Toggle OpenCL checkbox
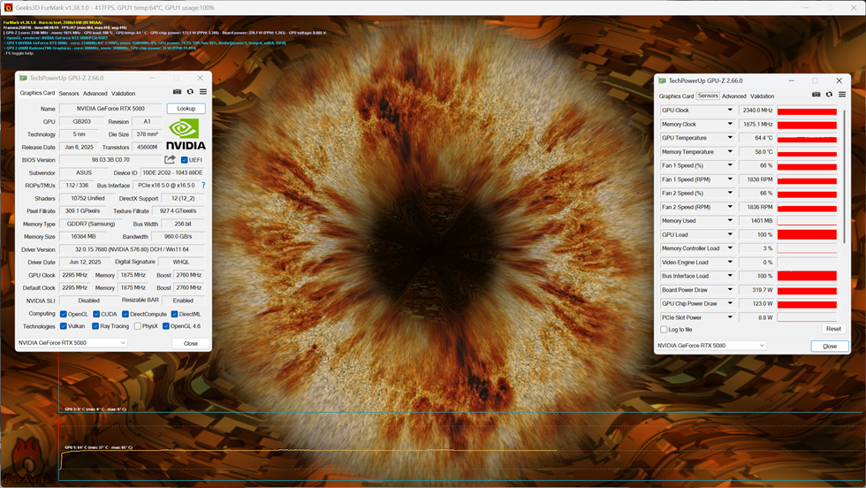 [64, 314]
